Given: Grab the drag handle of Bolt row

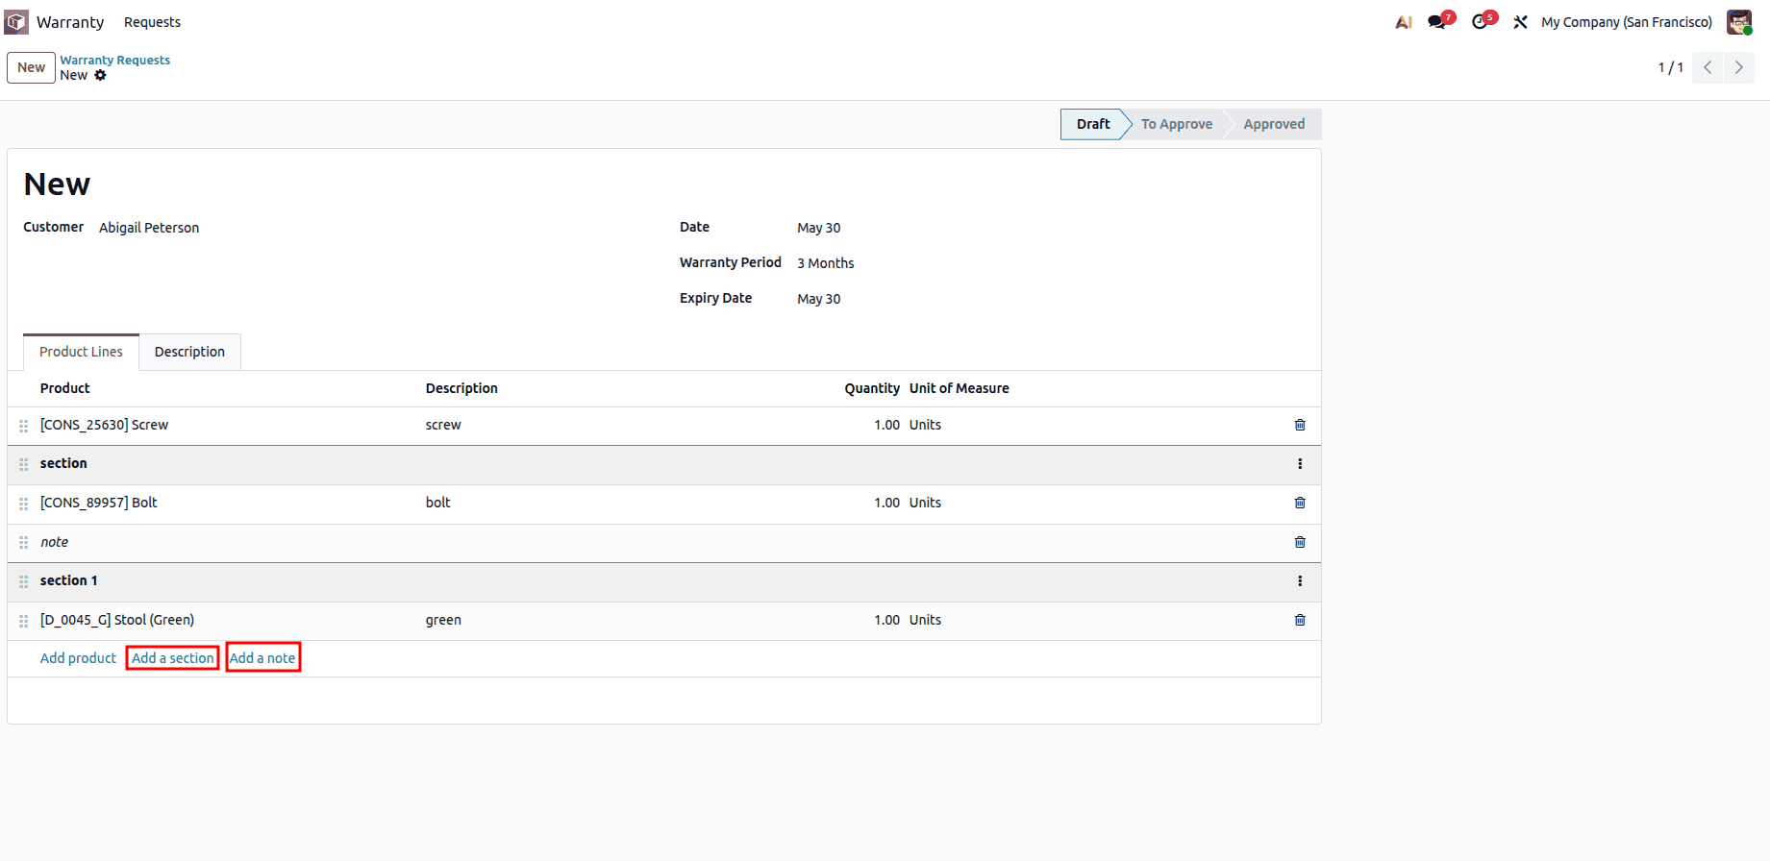Looking at the screenshot, I should 24,504.
